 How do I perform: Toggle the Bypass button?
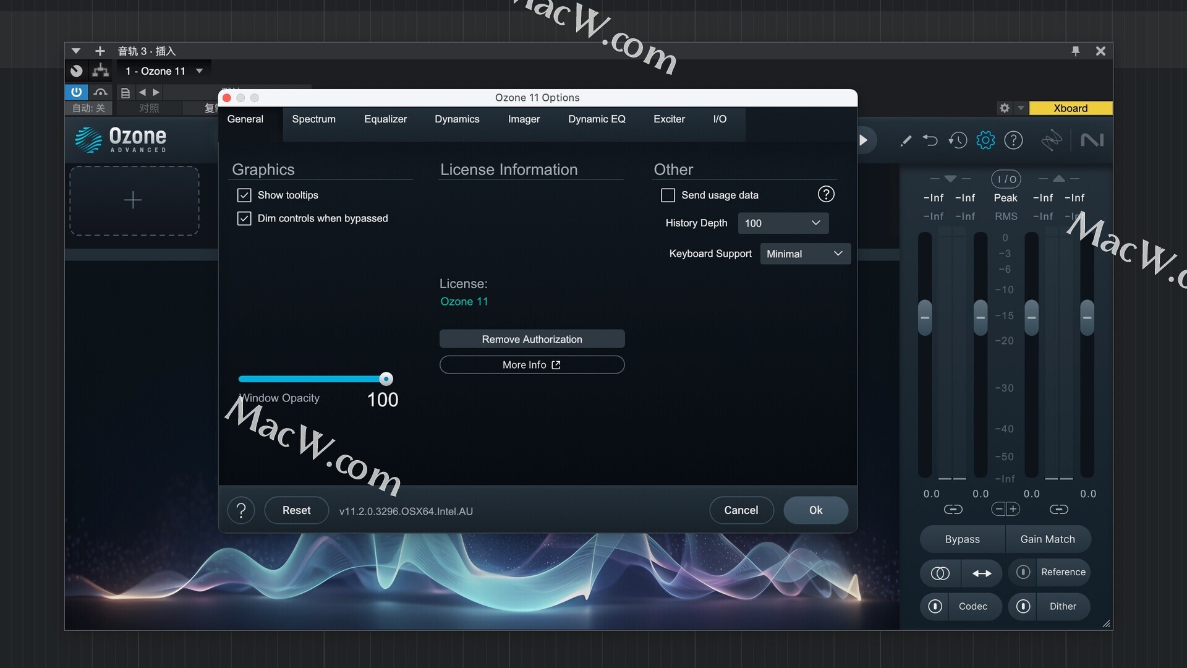coord(963,539)
